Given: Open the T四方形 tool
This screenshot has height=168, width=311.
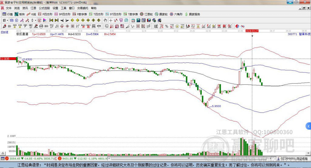Looking at the screenshot, I should 96,14.
